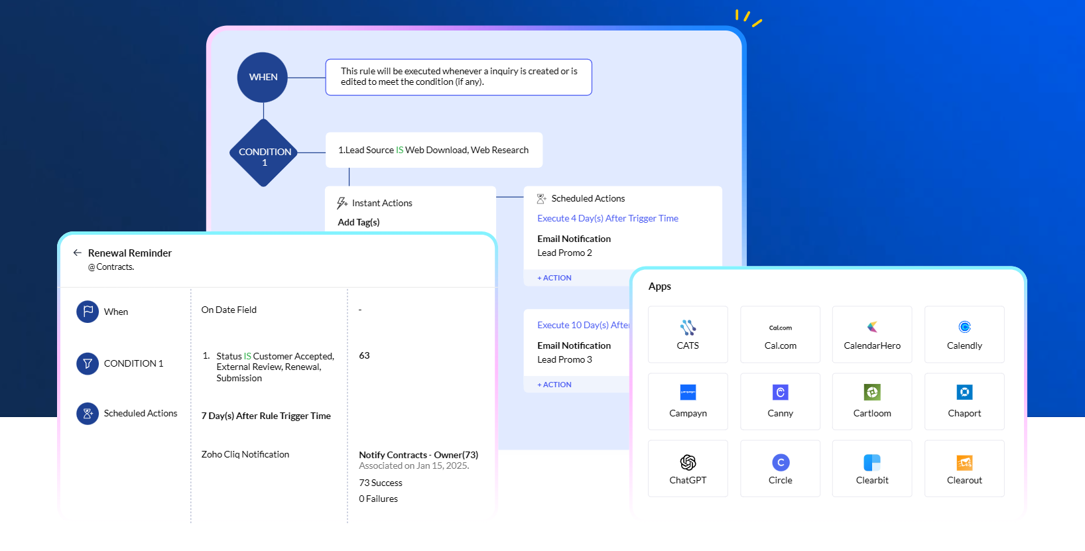The width and height of the screenshot is (1085, 551).
Task: Click Add Tag(s) under Instant Actions
Action: tap(359, 222)
